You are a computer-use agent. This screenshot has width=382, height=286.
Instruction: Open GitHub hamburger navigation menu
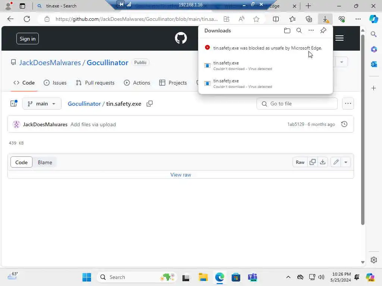(339, 38)
